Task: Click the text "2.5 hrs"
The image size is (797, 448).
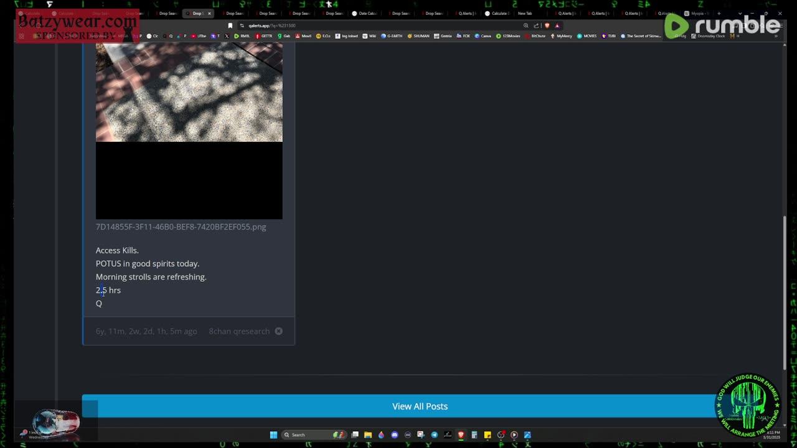Action: click(108, 290)
